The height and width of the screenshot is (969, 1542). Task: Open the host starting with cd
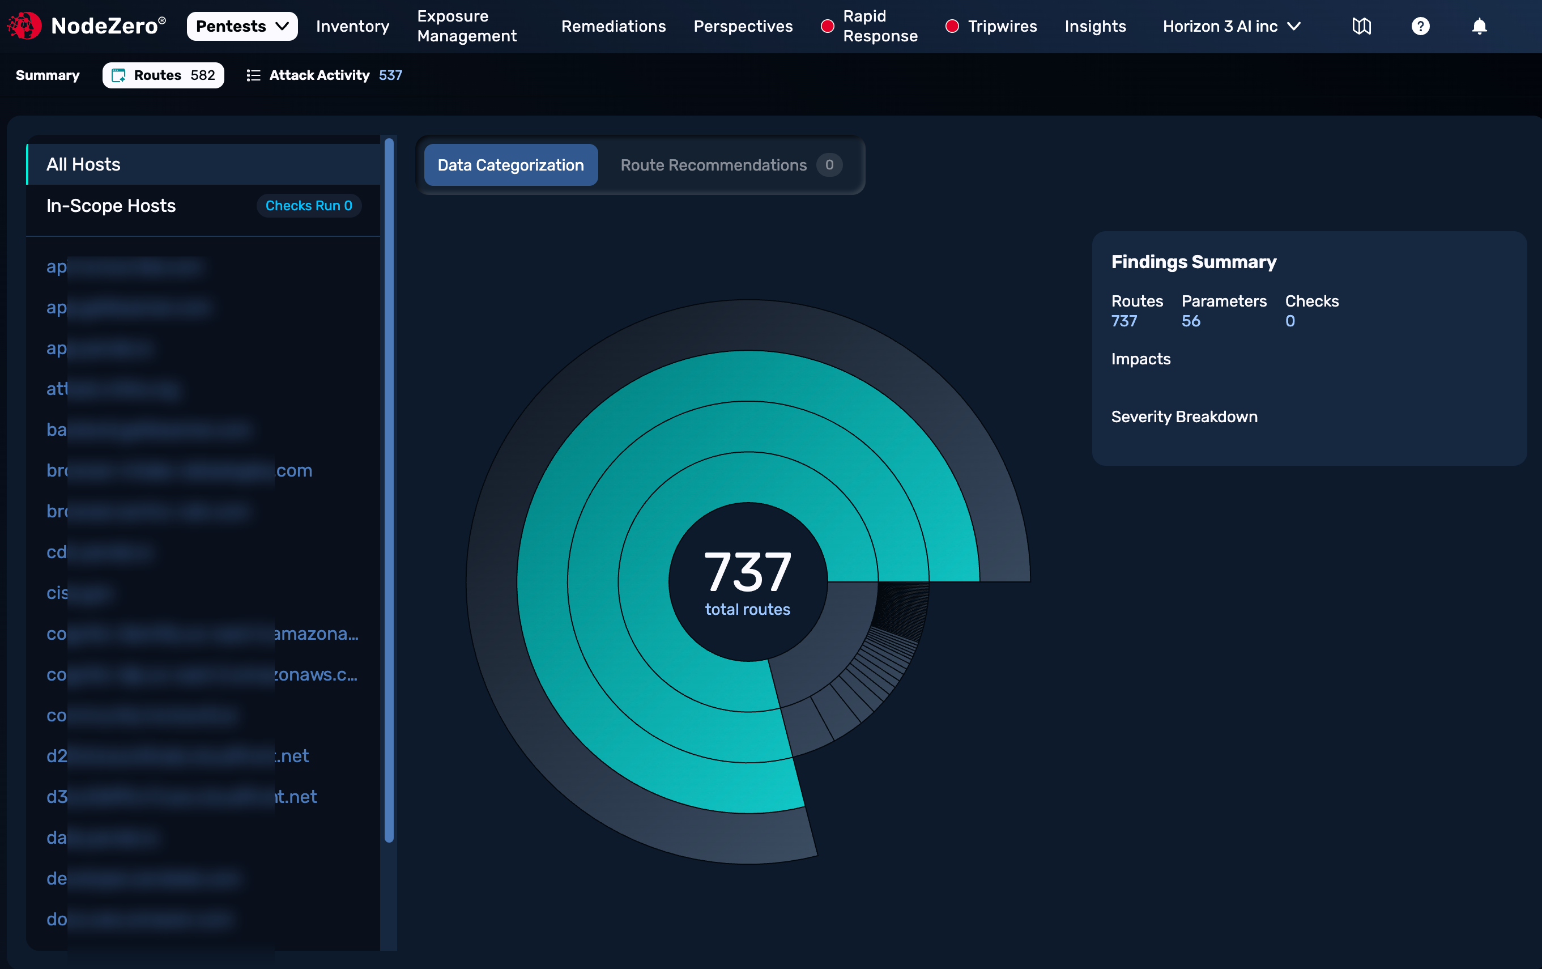[x=99, y=552]
